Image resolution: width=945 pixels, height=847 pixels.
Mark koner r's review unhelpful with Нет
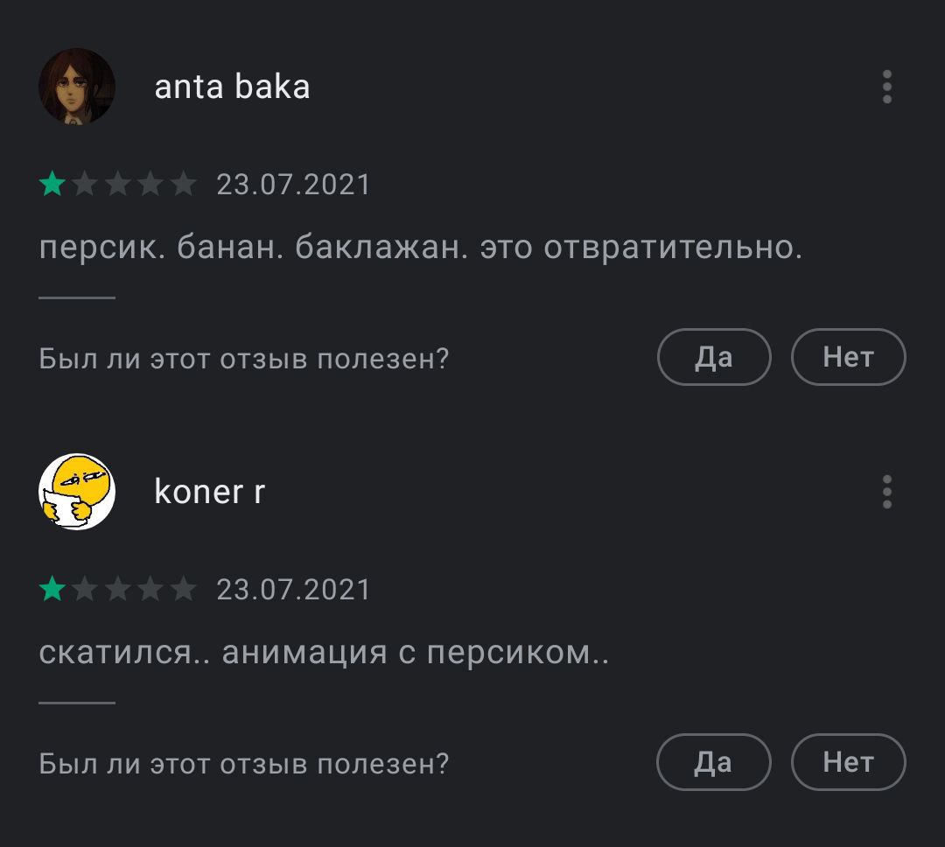coord(848,762)
